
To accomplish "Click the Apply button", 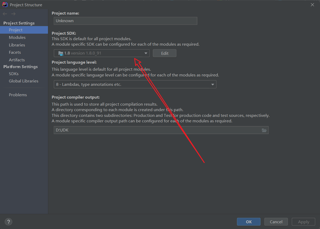I will click(303, 222).
